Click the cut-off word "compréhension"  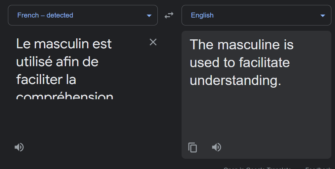coord(64,96)
